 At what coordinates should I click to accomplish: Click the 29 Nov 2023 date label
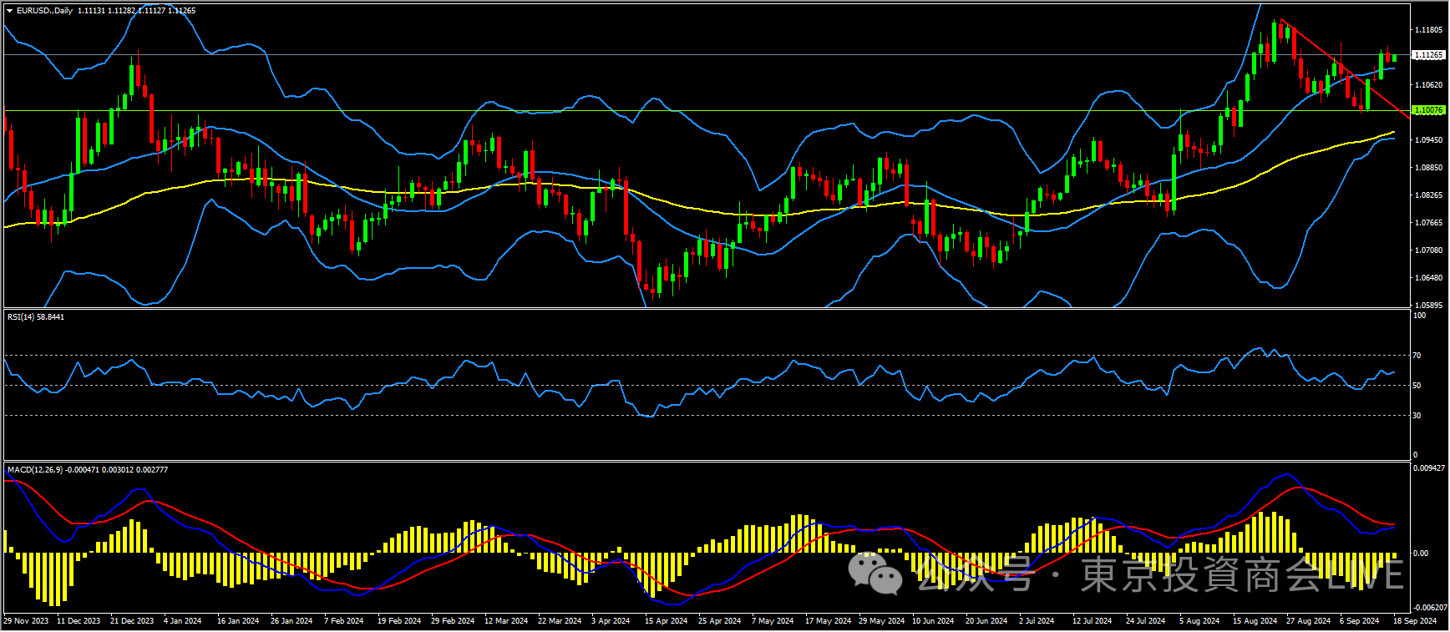(26, 621)
